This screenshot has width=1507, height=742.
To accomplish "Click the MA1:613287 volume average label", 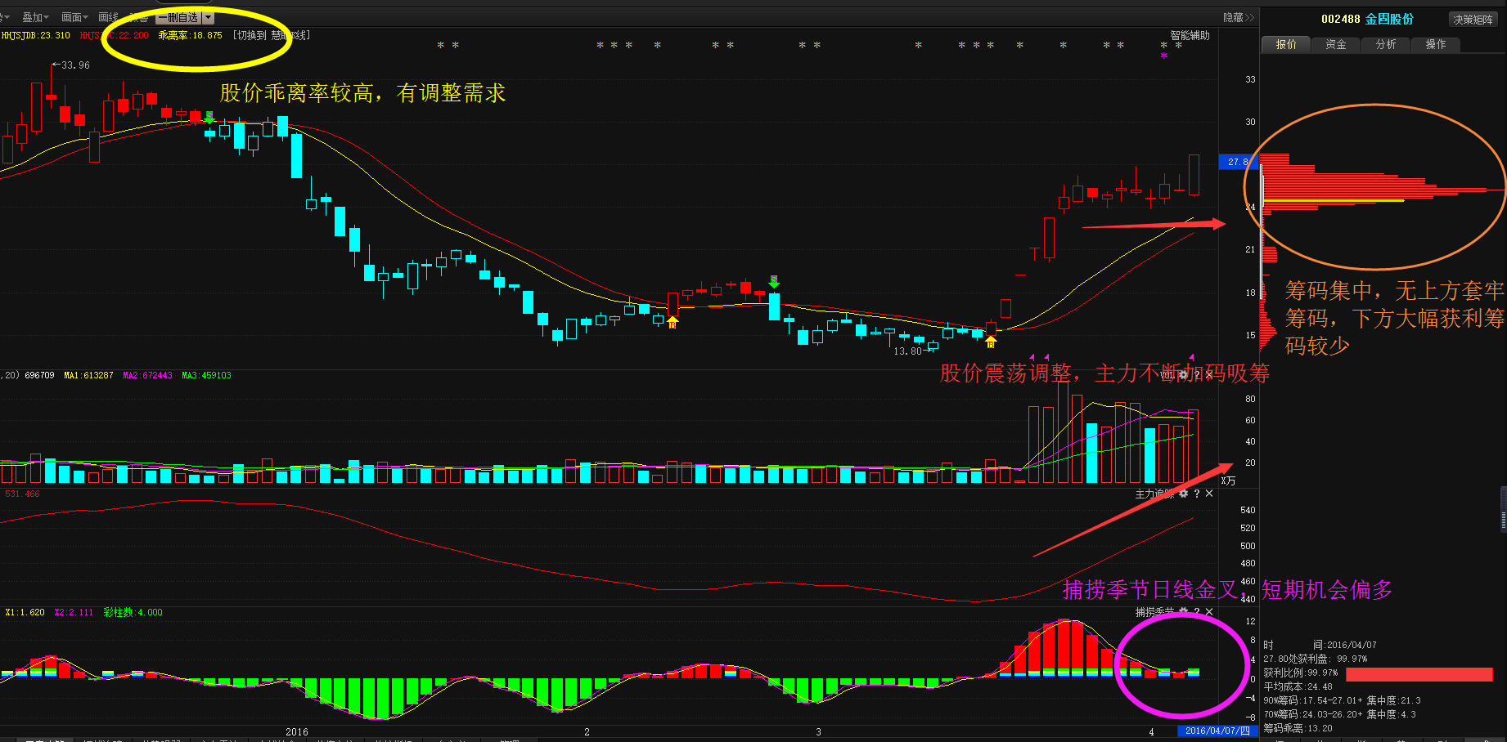I will (88, 375).
